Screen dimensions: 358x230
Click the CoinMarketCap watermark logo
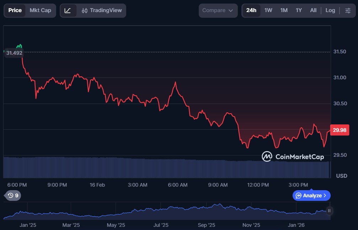coord(293,156)
